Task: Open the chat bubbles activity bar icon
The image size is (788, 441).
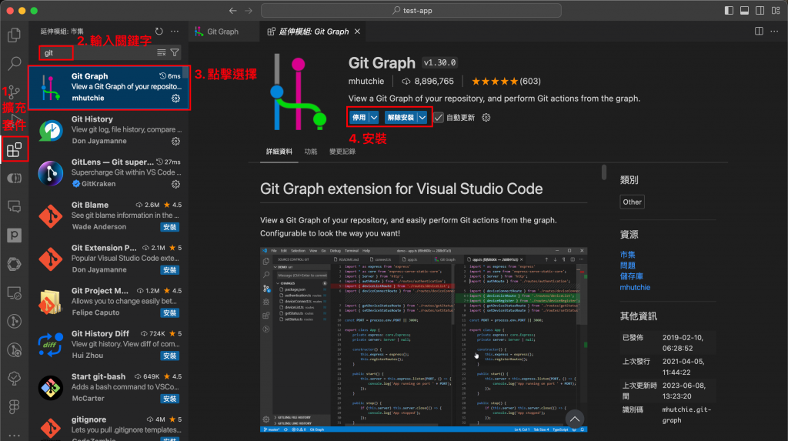Action: click(14, 207)
